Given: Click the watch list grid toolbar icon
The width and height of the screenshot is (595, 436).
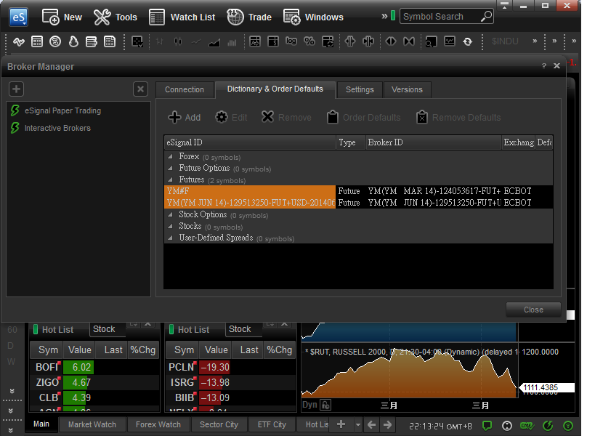Looking at the screenshot, I should (37, 41).
